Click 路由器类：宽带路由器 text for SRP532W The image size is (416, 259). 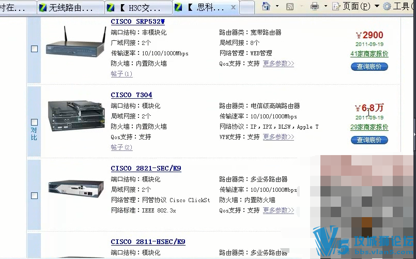[250, 33]
